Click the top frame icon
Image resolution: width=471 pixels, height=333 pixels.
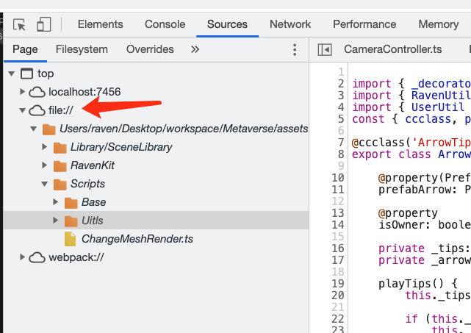point(27,74)
